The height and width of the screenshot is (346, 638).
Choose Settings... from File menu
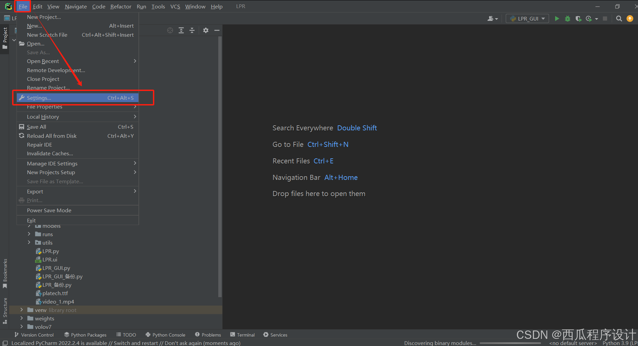(x=78, y=98)
